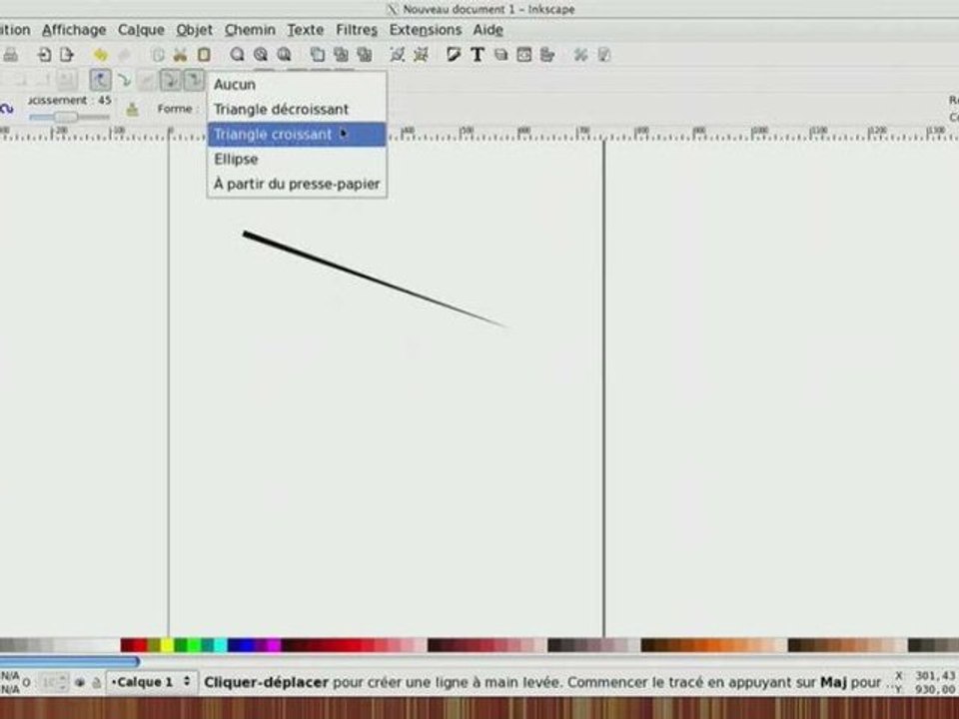Choose Triangle croissant shape option
Image resolution: width=959 pixels, height=719 pixels.
click(297, 135)
